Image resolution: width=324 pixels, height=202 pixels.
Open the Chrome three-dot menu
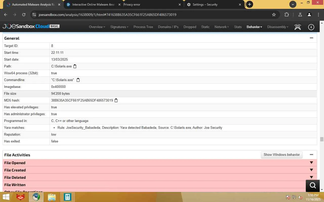click(x=318, y=15)
